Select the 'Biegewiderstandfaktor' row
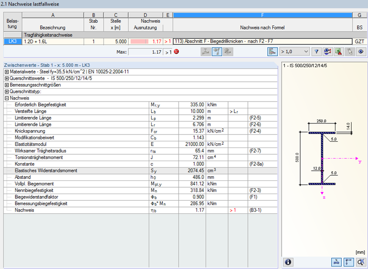Screen dimensions: 368x269 [x=140, y=197]
